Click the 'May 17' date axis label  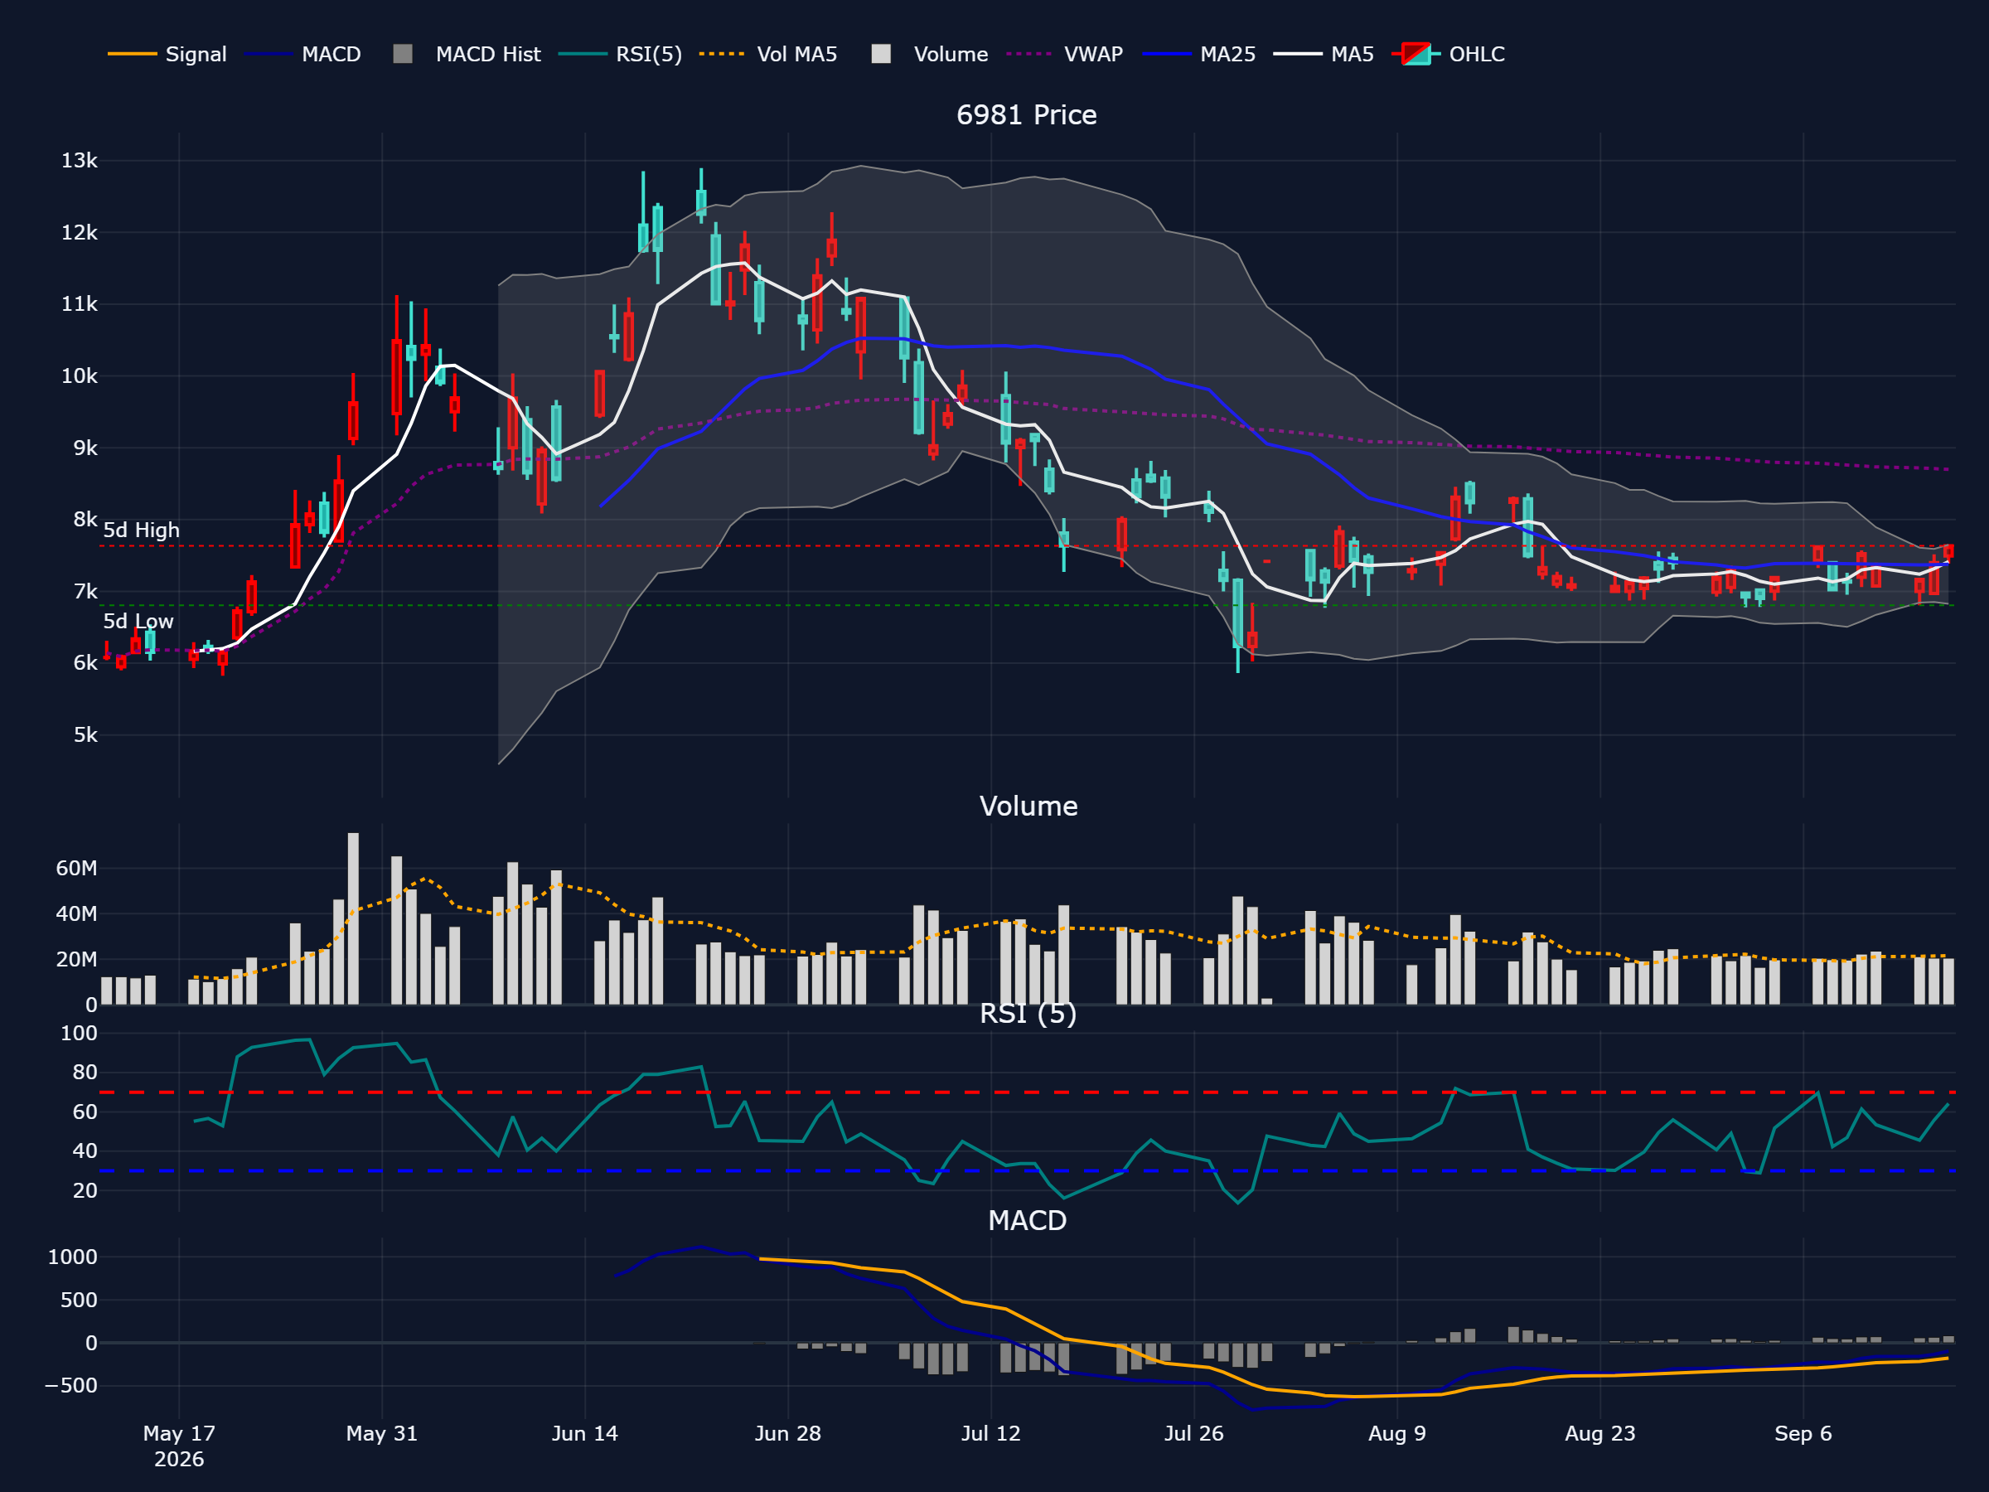click(179, 1433)
